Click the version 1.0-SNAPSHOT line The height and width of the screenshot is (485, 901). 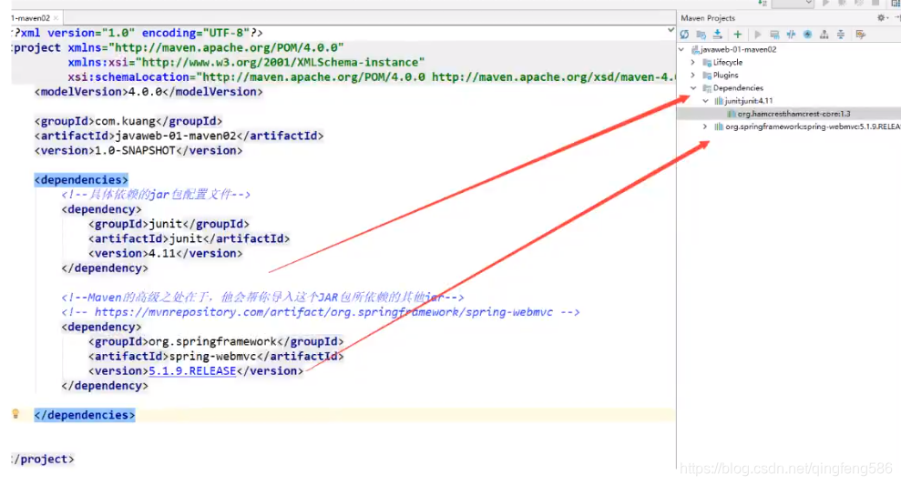138,150
